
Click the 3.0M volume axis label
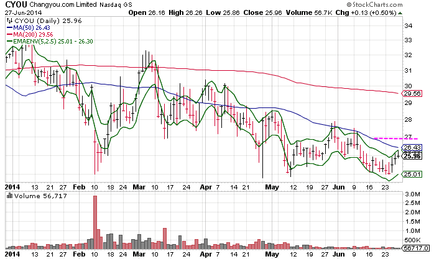click(412, 194)
